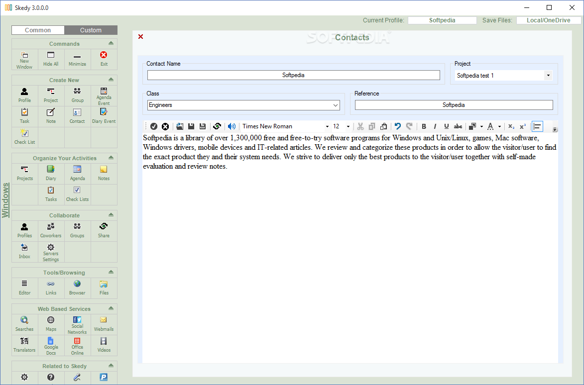
Task: Toggle subscript formatting
Action: click(x=511, y=126)
